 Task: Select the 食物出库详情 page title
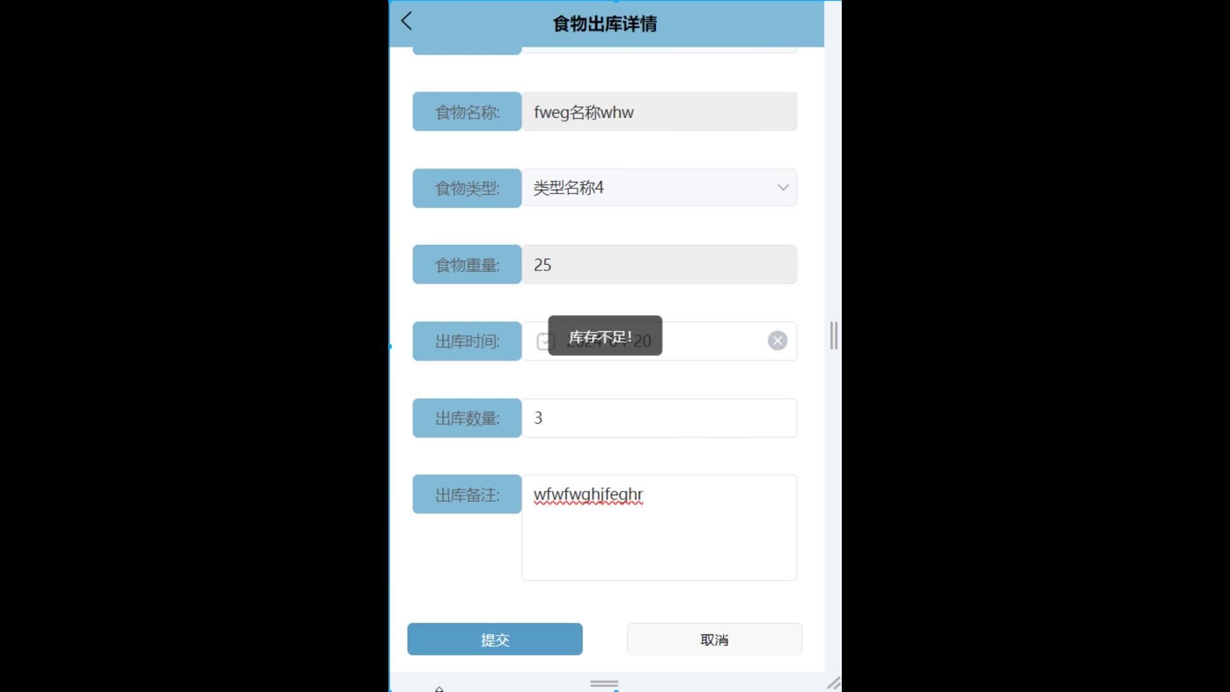605,24
